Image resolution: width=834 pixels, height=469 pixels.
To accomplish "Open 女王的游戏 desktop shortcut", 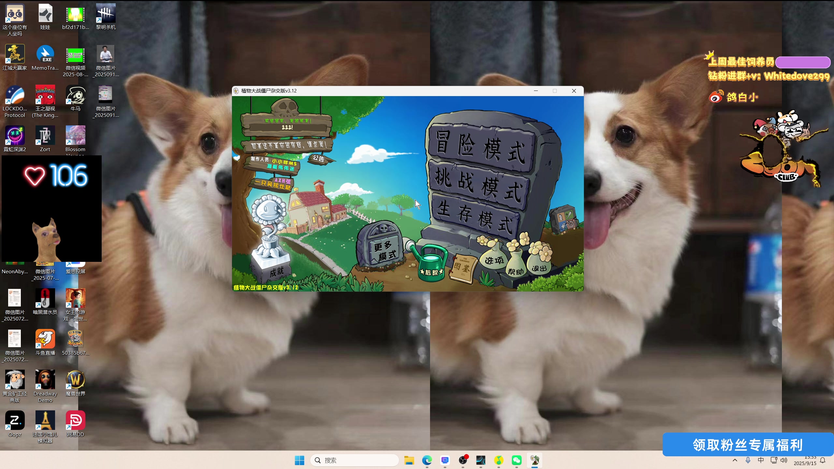I will coord(75,305).
